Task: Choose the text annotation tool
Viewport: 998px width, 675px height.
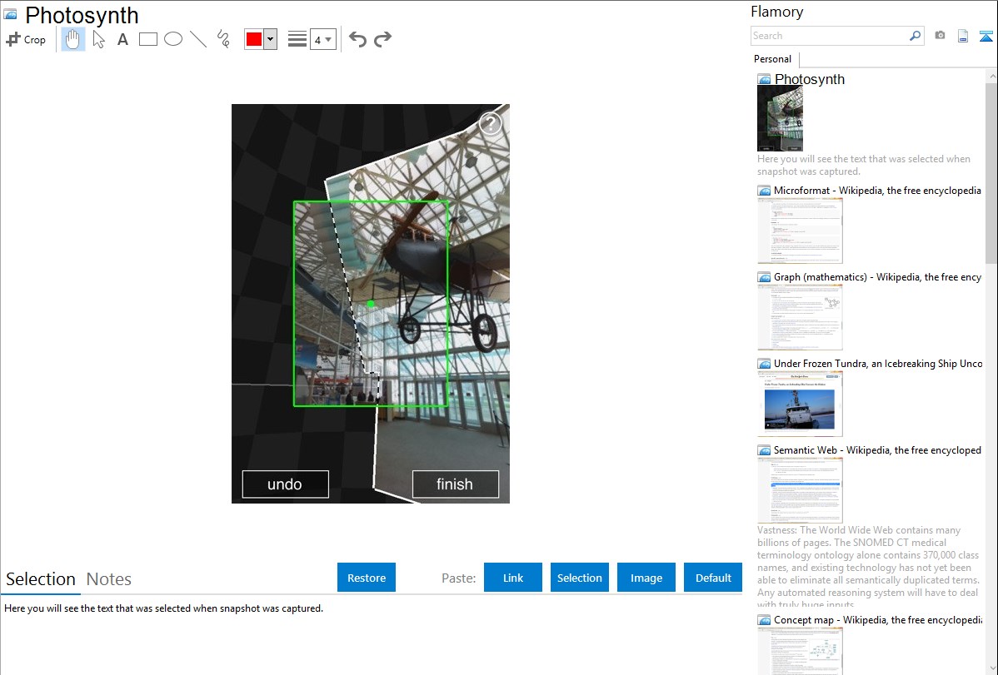Action: tap(122, 39)
